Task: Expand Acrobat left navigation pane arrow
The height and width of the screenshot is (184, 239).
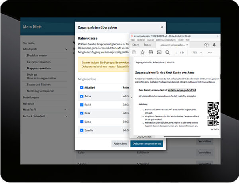Action: (x=131, y=97)
